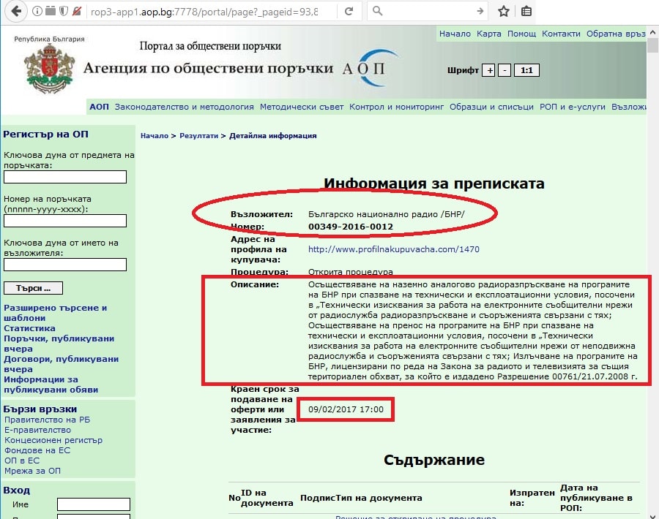Click the Начало breadcrumb link
This screenshot has width=659, height=519.
pyautogui.click(x=154, y=136)
